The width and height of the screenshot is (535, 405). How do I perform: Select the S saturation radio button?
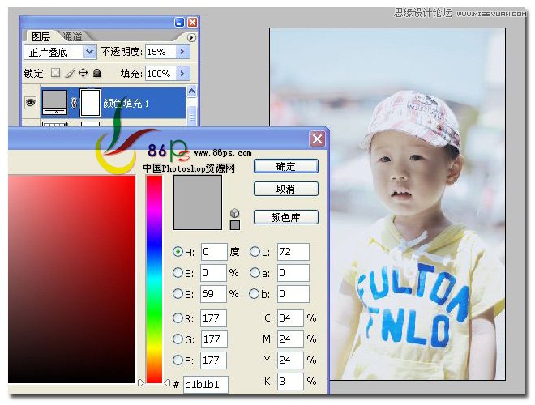tap(178, 273)
